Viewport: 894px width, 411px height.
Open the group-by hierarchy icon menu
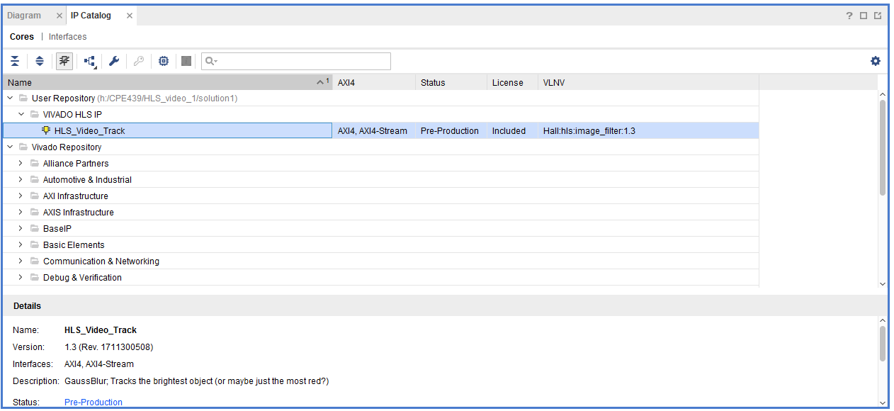click(90, 62)
